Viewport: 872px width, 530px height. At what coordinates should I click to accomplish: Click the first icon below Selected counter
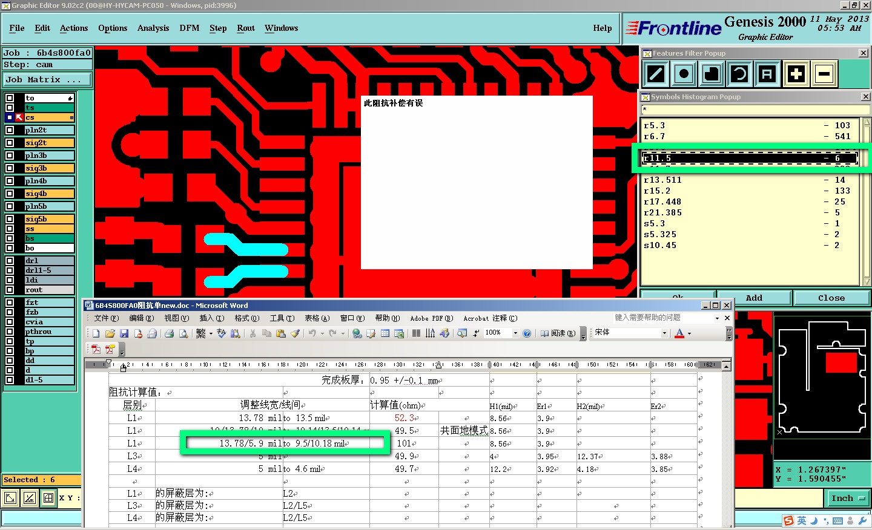pyautogui.click(x=10, y=499)
